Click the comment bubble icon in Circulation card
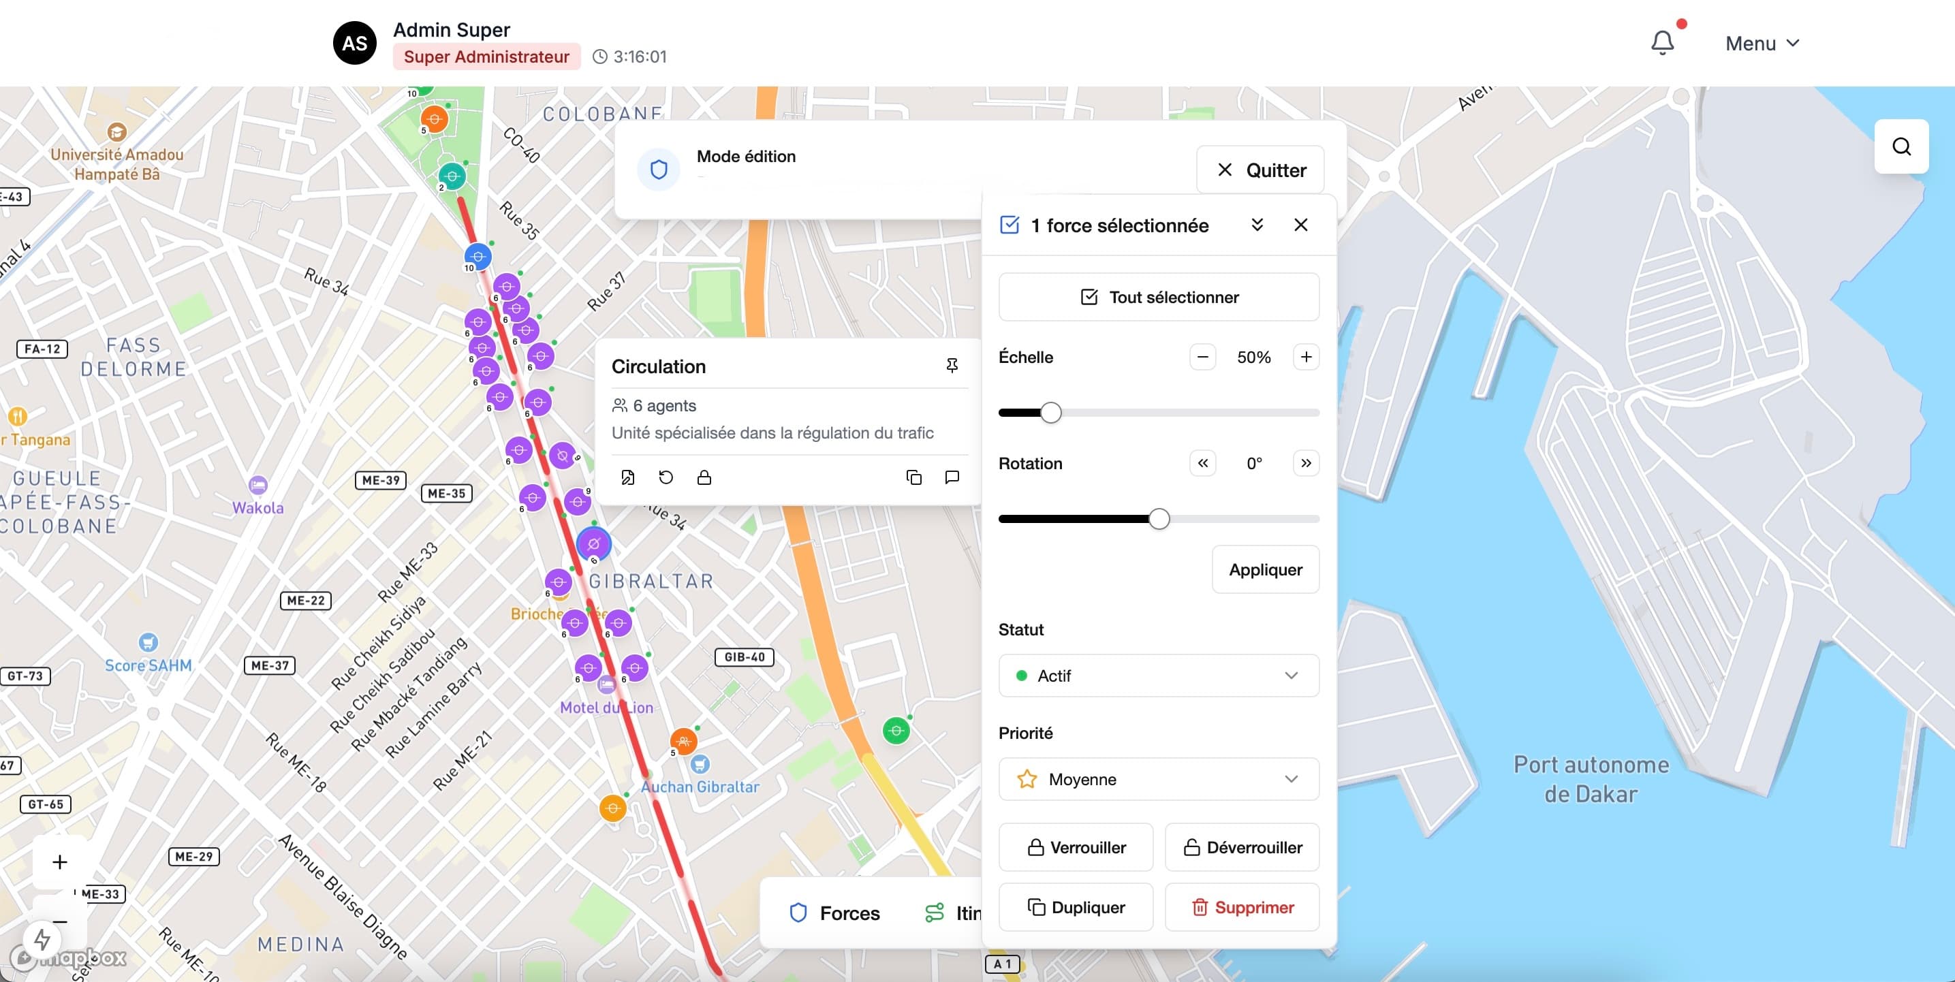Viewport: 1955px width, 982px height. [x=952, y=477]
